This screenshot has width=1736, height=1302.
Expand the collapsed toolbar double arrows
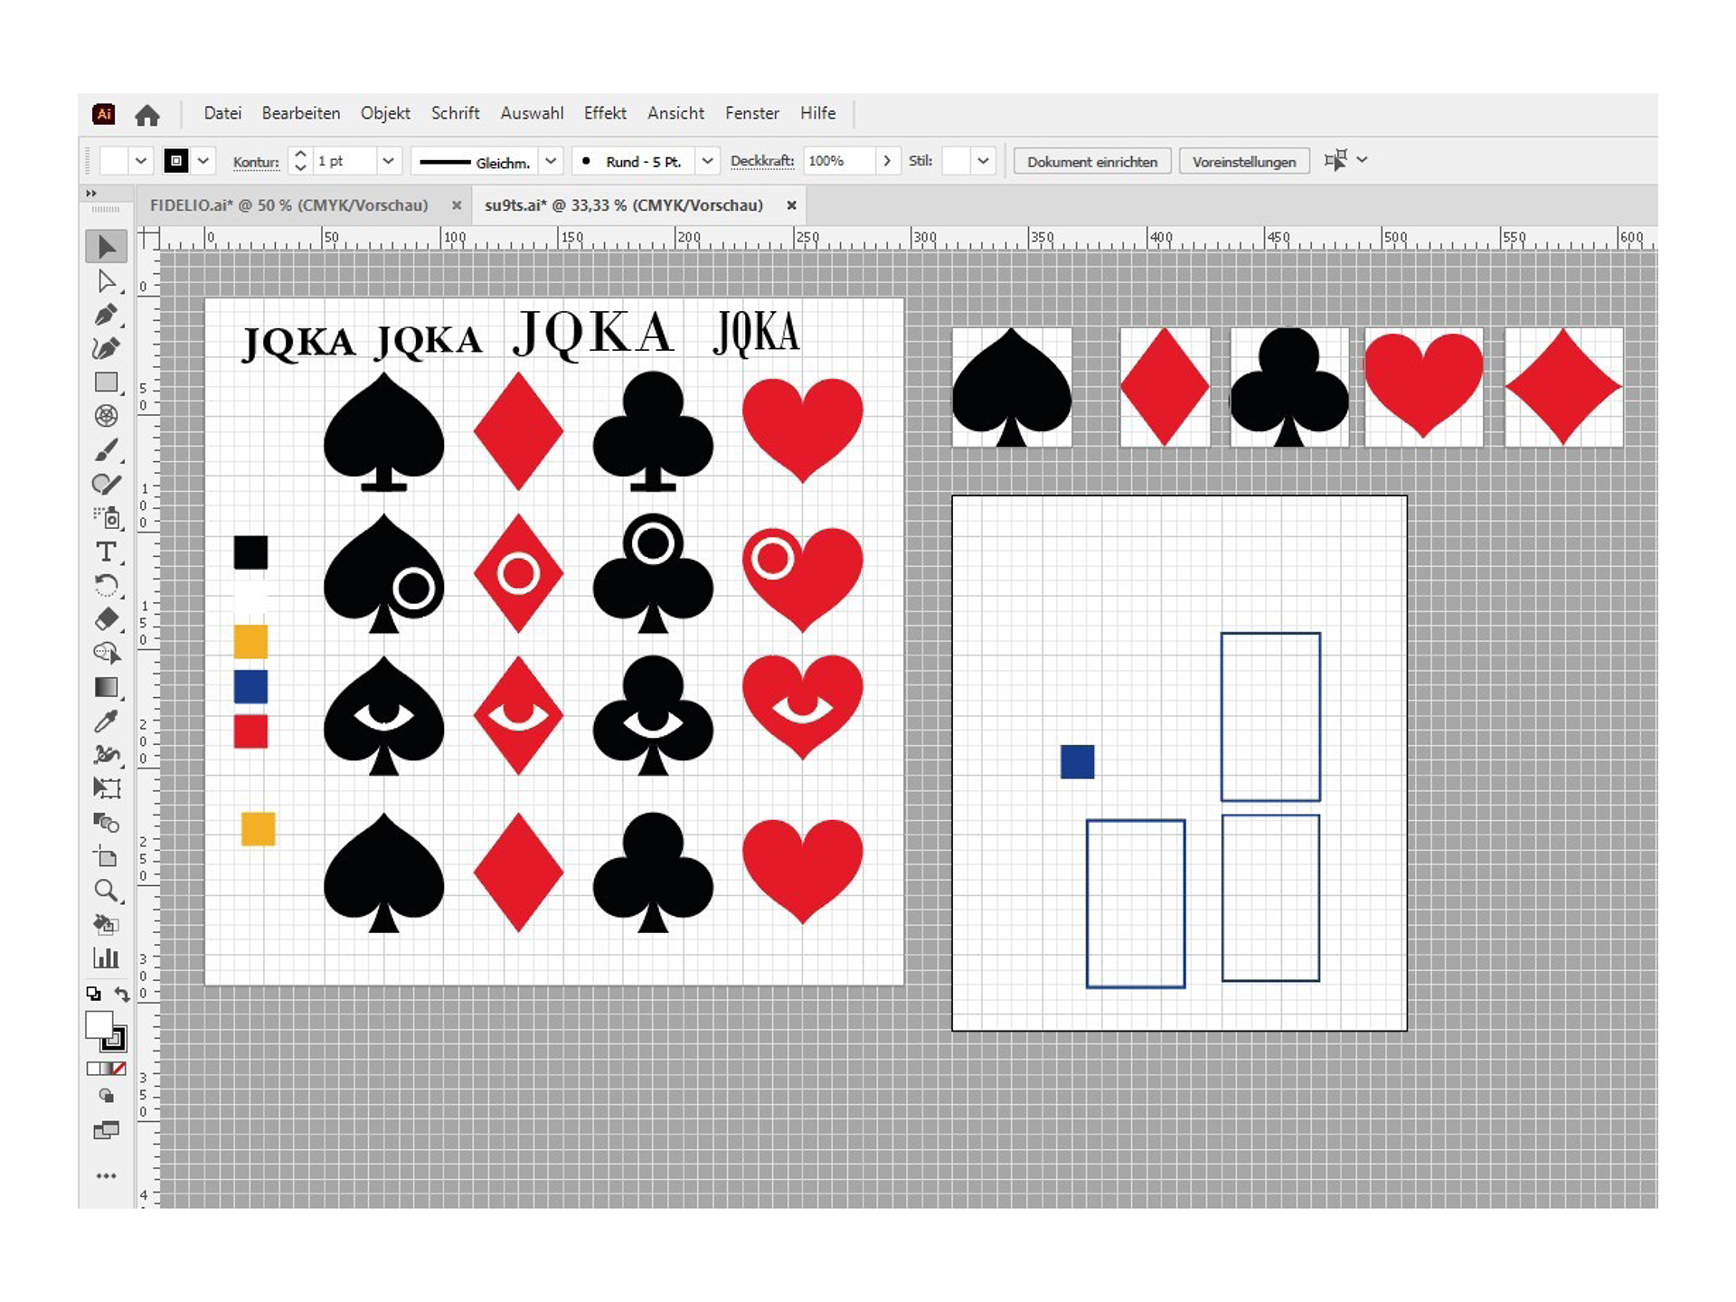91,193
